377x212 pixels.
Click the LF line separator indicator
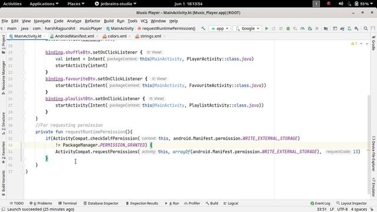click(x=332, y=210)
